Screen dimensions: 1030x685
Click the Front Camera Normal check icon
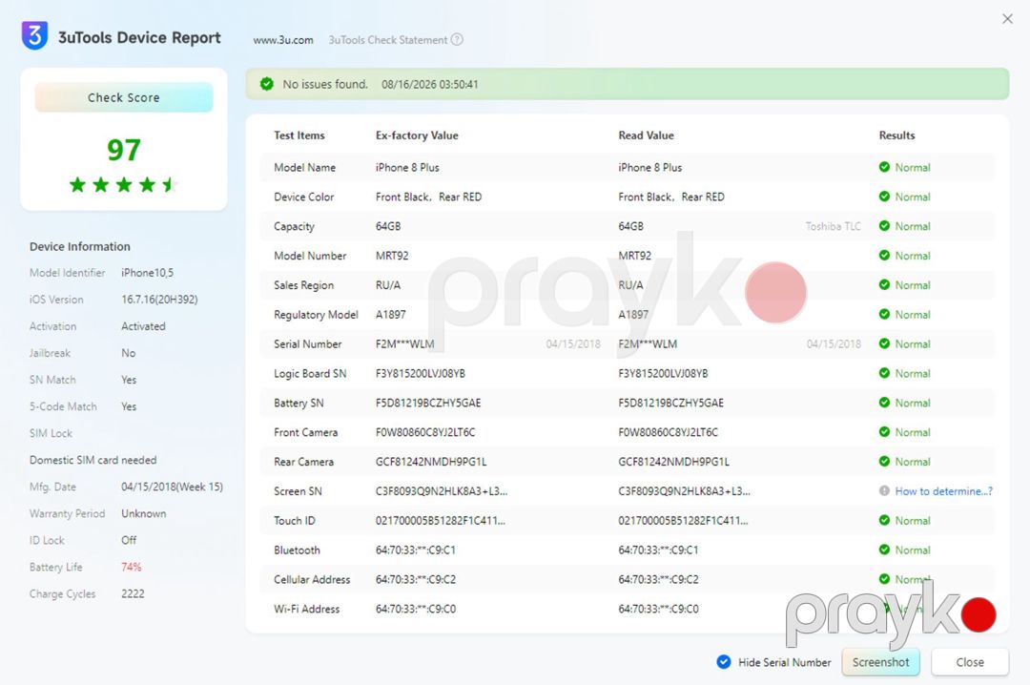click(x=884, y=432)
